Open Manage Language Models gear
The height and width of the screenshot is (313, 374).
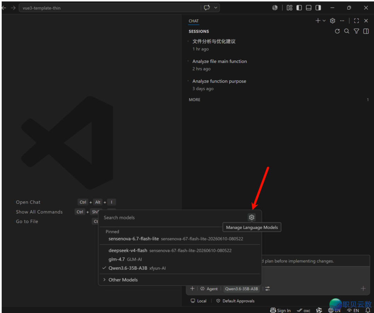[251, 217]
